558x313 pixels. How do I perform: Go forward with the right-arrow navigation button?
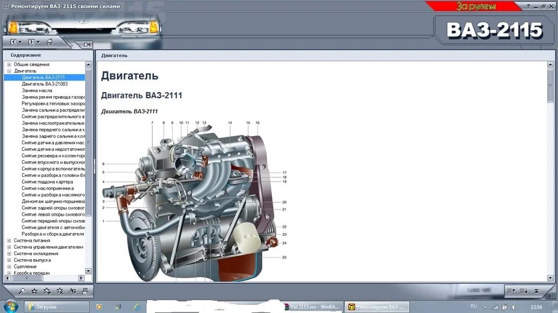pos(31,42)
